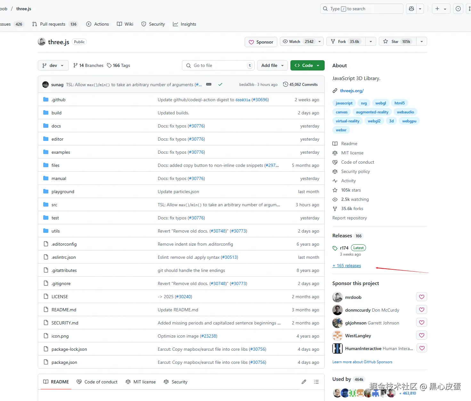Screen dimensions: 471x401
Task: Open the dev branch dropdown
Action: point(53,65)
